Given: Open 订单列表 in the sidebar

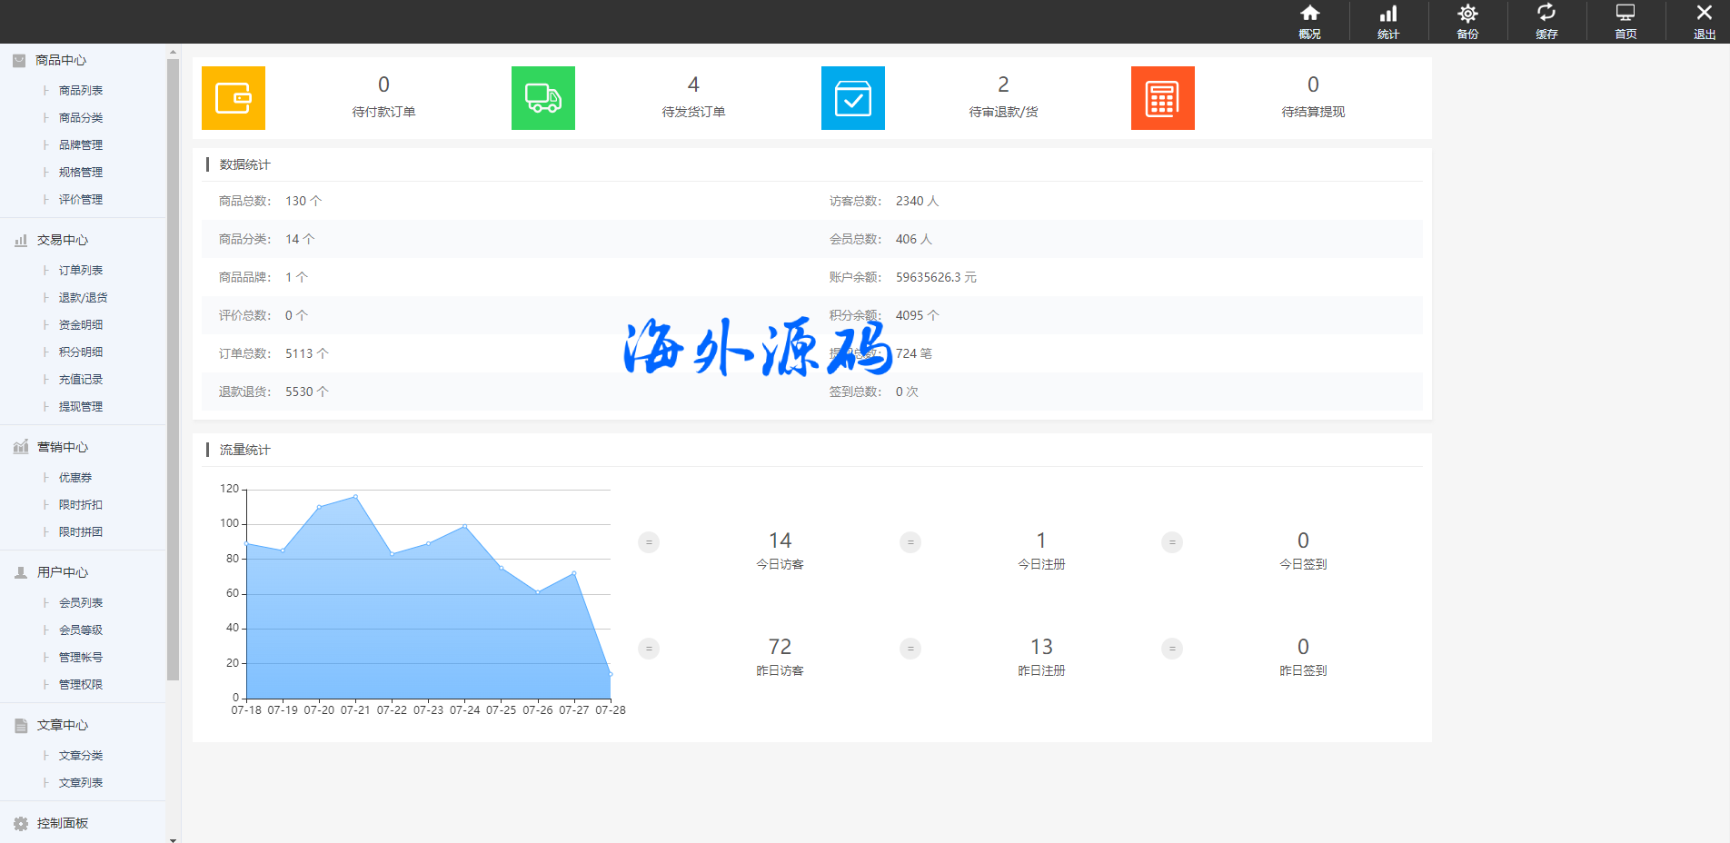Looking at the screenshot, I should click(x=81, y=270).
